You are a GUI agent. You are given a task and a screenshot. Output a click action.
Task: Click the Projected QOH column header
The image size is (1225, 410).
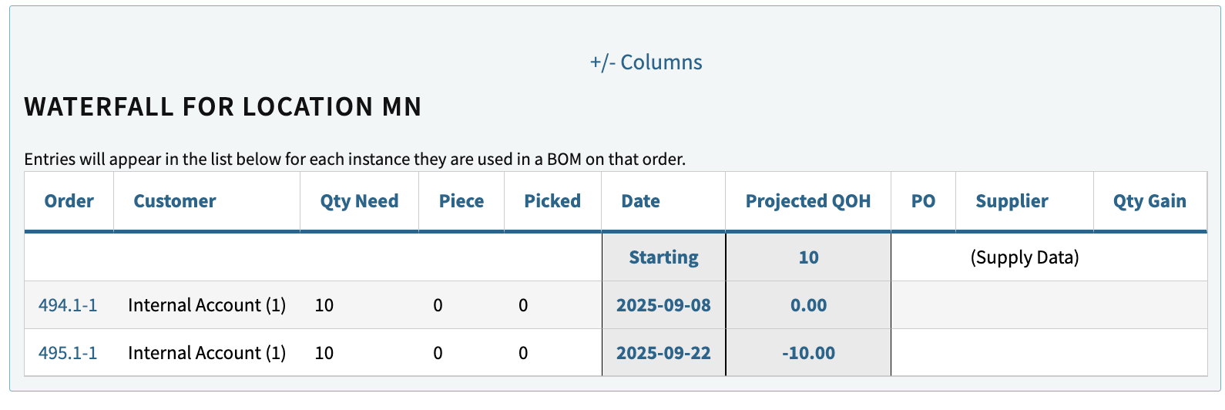coord(808,201)
